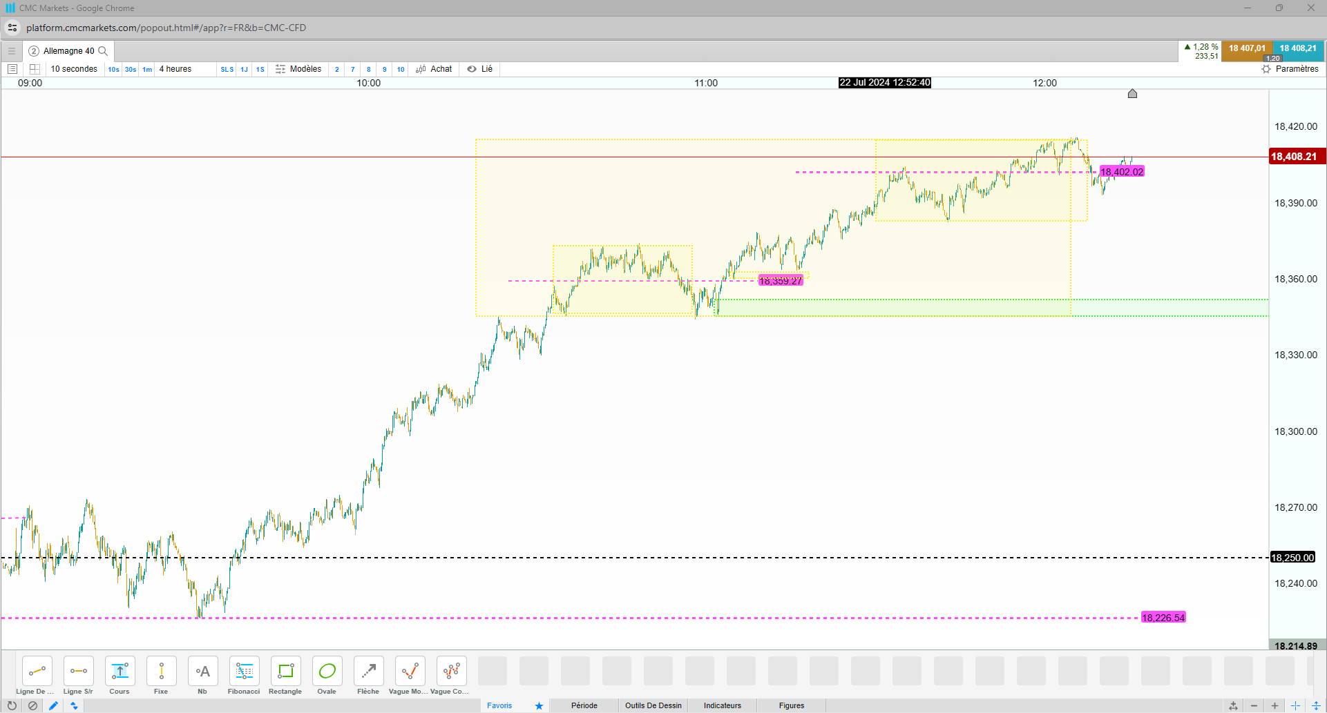Screen dimensions: 1327x713
Task: Click the refresh circular arrow icon
Action: 12,705
